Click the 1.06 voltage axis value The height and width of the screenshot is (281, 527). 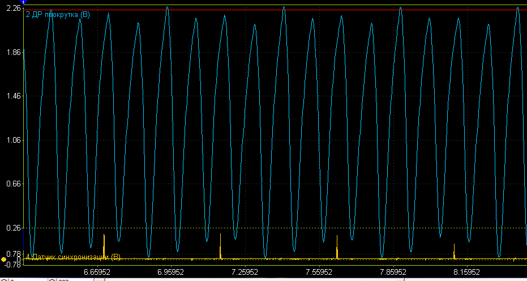pyautogui.click(x=13, y=140)
